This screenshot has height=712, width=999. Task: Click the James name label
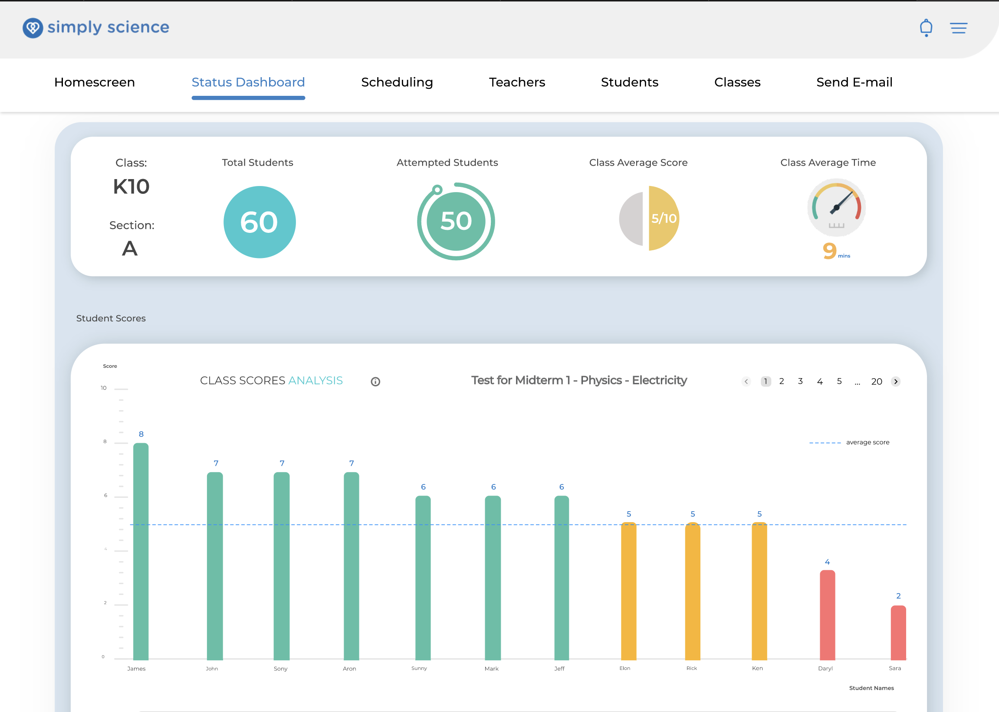pyautogui.click(x=136, y=669)
